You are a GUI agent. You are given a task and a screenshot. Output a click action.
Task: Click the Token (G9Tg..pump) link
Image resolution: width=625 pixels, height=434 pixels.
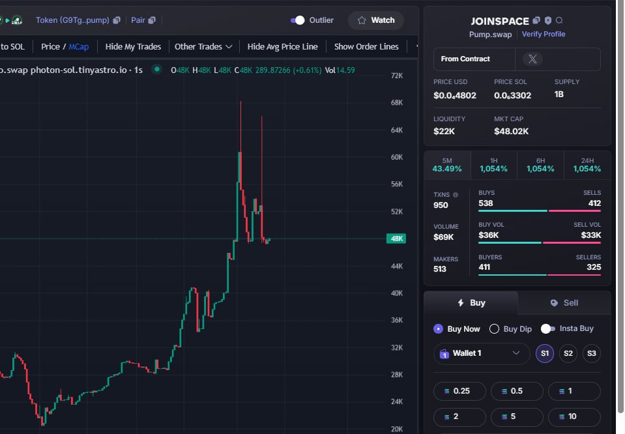[x=72, y=20]
